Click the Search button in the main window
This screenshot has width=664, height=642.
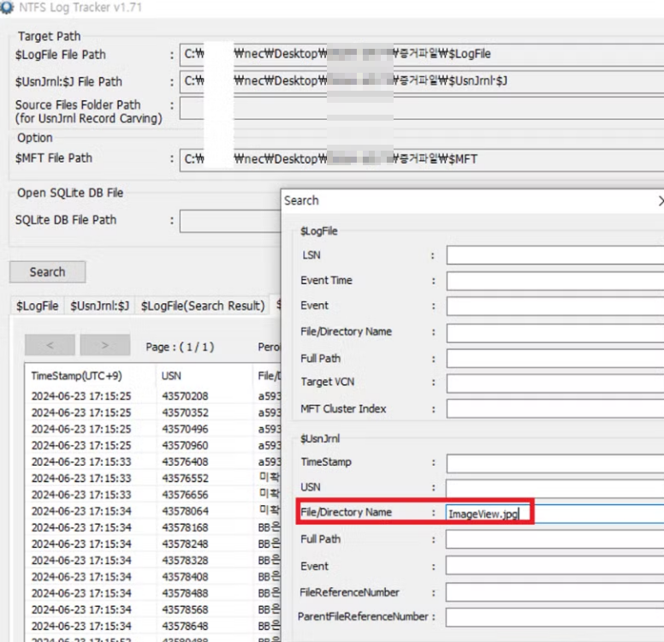click(47, 271)
